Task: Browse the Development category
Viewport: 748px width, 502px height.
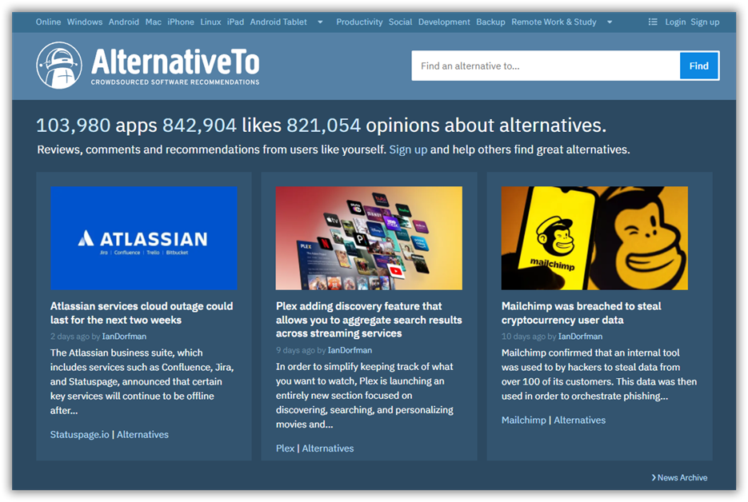Action: (444, 22)
